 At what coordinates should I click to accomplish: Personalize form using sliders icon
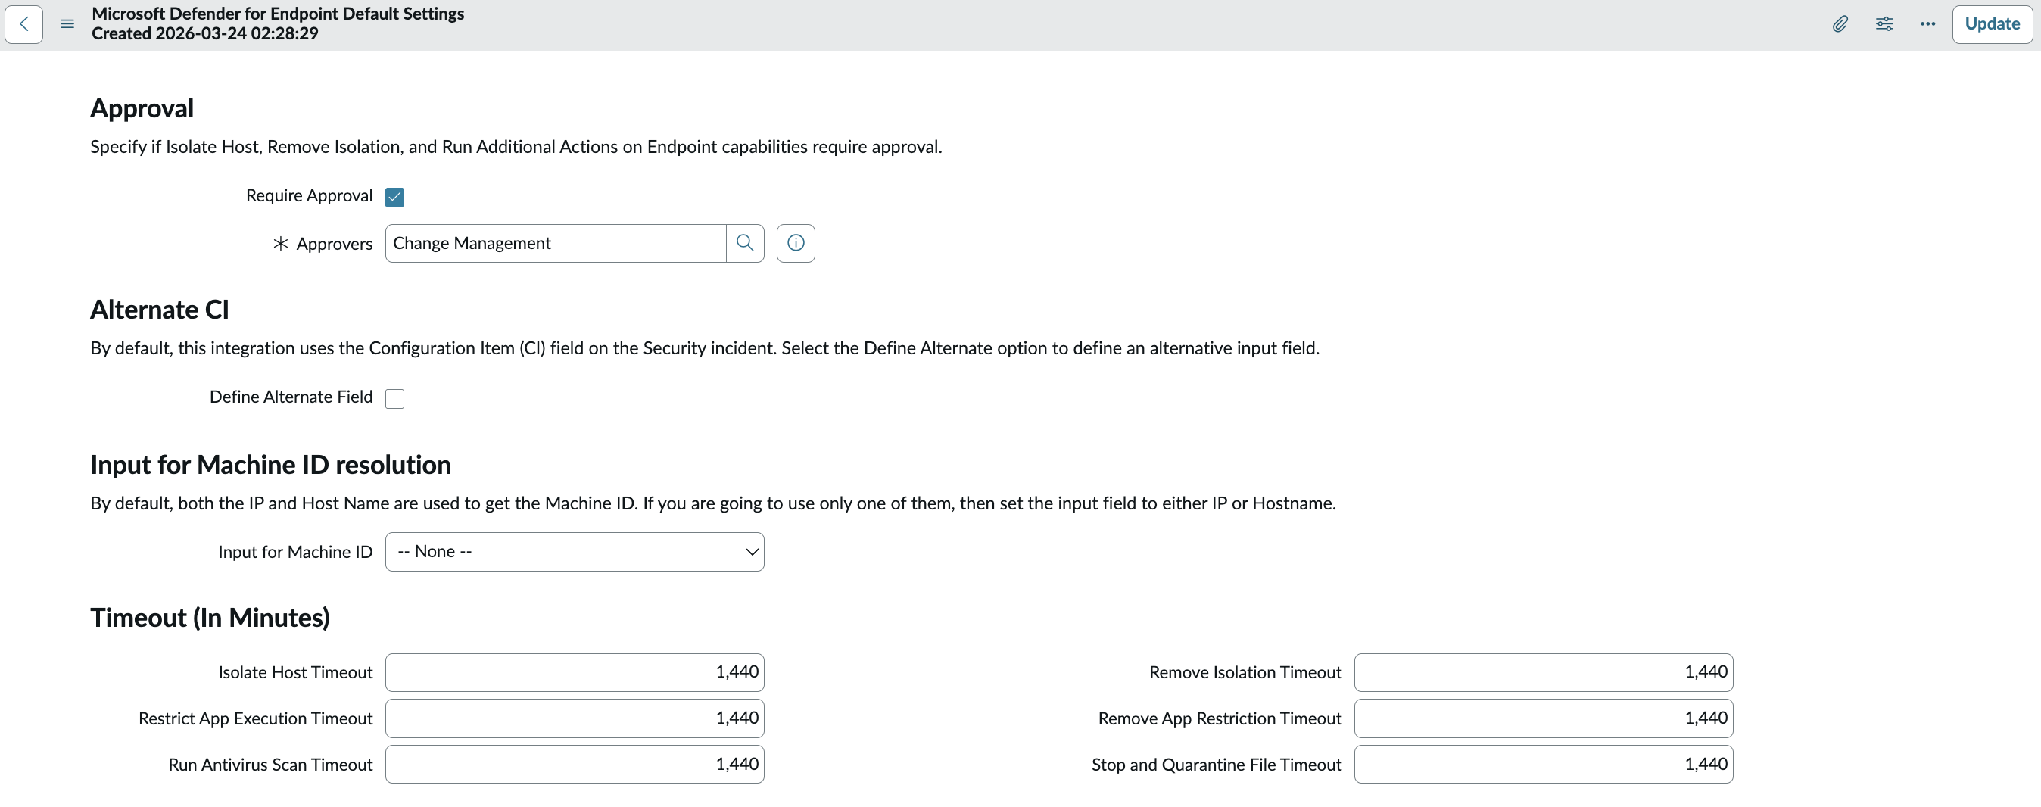[1884, 23]
